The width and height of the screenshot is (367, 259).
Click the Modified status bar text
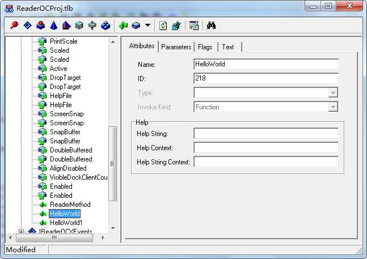(x=20, y=250)
